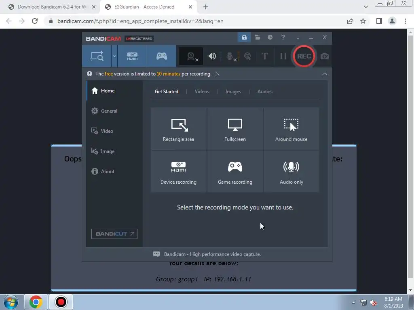Open Chrome tab search dropdown arrow
414x310 pixels.
(x=365, y=7)
